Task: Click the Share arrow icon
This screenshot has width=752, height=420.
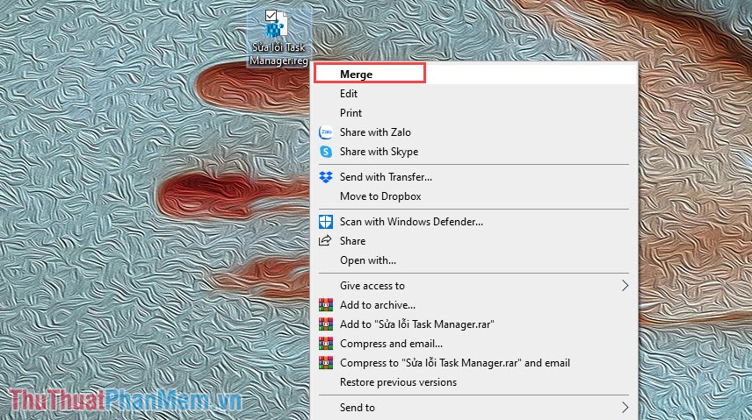Action: pyautogui.click(x=325, y=241)
